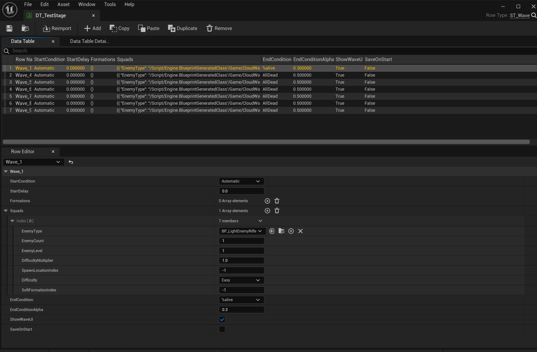Enable the SaveOnStart checkbox

[x=222, y=329]
